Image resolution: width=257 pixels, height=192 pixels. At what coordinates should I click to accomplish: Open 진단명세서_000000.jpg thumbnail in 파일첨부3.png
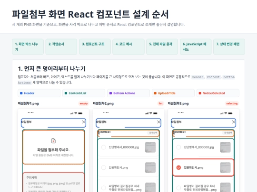click(x=225, y=147)
